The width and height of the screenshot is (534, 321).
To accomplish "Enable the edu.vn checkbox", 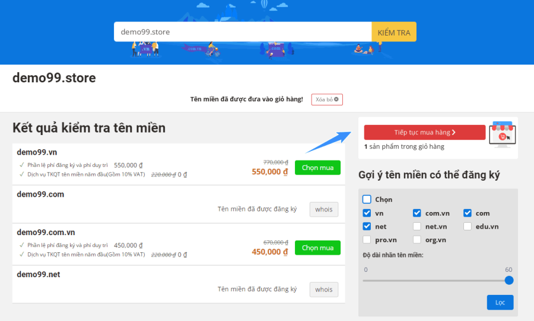I will click(468, 226).
